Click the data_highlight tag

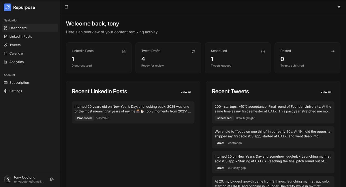(245, 118)
